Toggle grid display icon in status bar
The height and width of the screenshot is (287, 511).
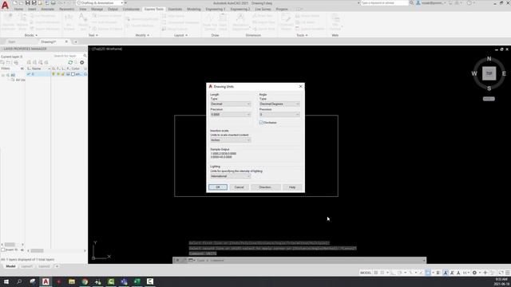pyautogui.click(x=376, y=273)
